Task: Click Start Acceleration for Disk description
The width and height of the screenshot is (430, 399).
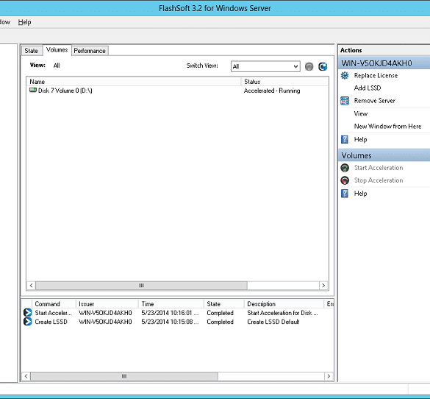Action: (282, 313)
